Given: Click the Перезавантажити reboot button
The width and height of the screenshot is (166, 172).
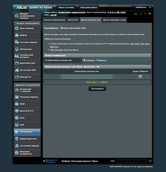Looking at the screenshot, I should pyautogui.click(x=88, y=7).
